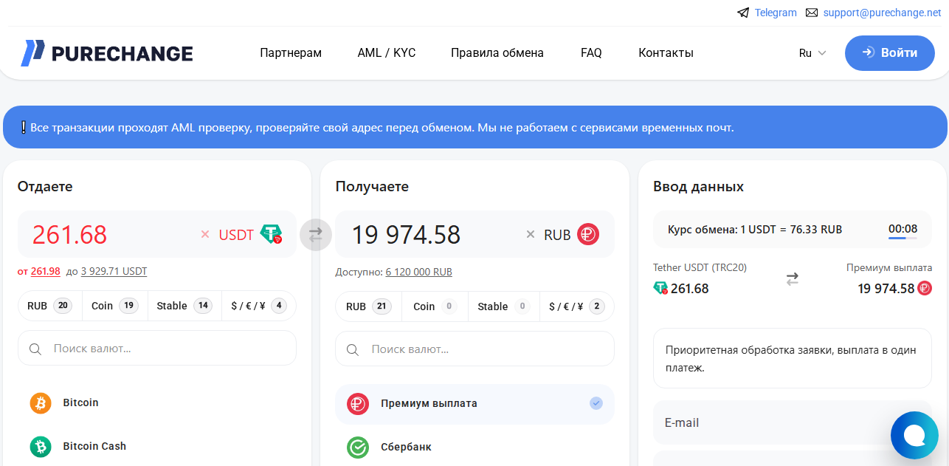Click the rate timer progress bar
The image size is (949, 466).
pos(903,239)
